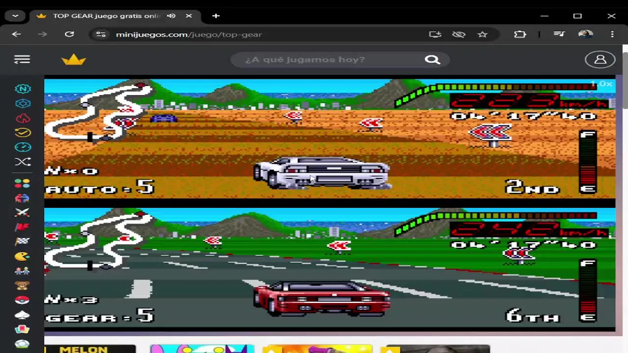
Task: Open the hamburger menu on Minijuegos
Action: click(22, 59)
